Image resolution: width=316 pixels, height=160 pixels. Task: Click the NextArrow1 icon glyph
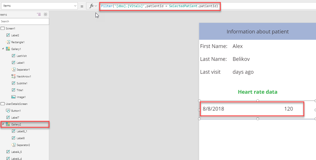pos(13,76)
